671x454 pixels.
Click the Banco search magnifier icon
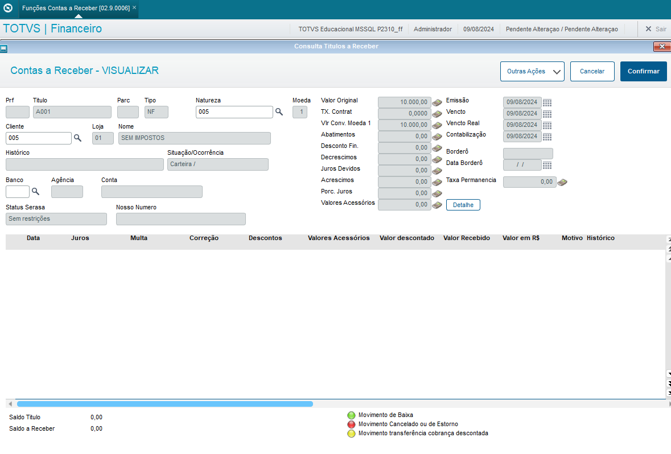pos(35,192)
